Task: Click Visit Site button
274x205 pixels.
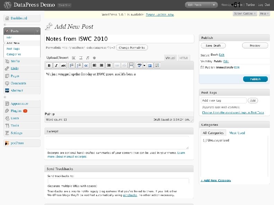Action: click(x=64, y=5)
